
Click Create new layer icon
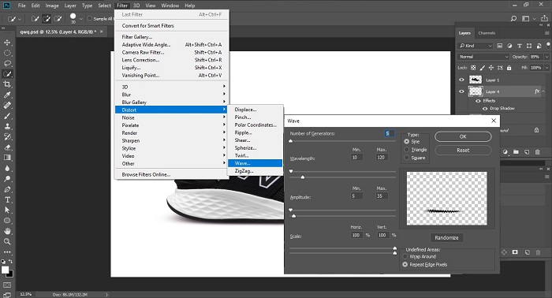coord(527,152)
